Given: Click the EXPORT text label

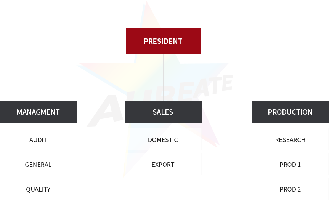Looking at the screenshot, I should click(x=163, y=165).
